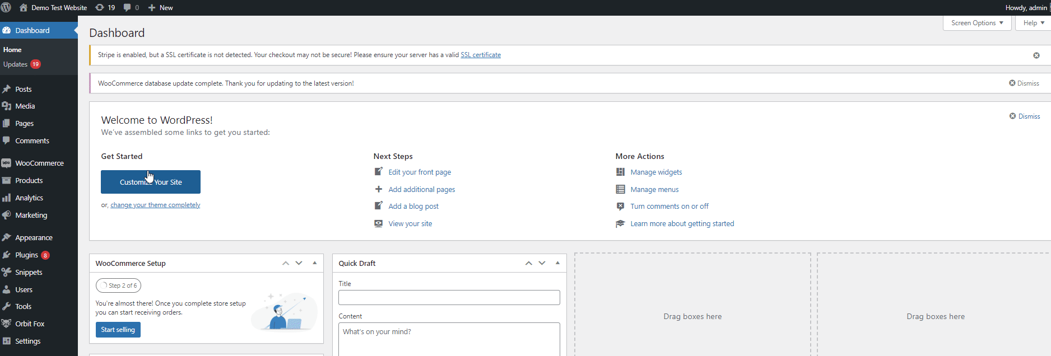
Task: Click the Start selling button
Action: 118,330
